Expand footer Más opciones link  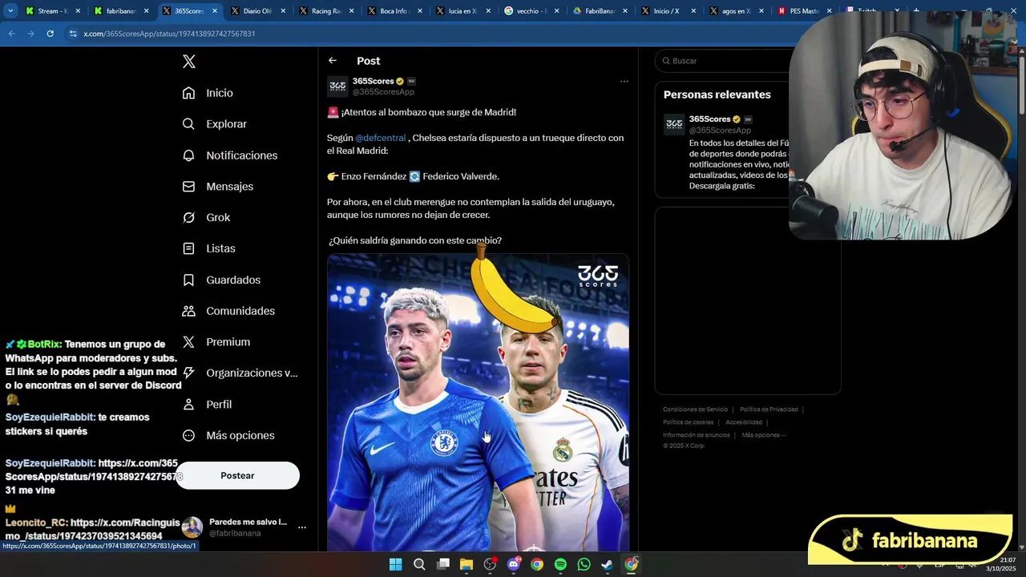click(764, 435)
